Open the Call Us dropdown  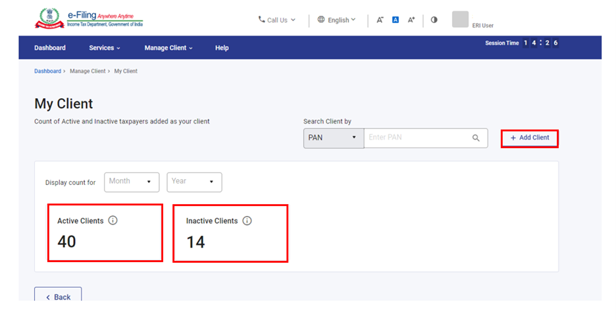coord(277,20)
